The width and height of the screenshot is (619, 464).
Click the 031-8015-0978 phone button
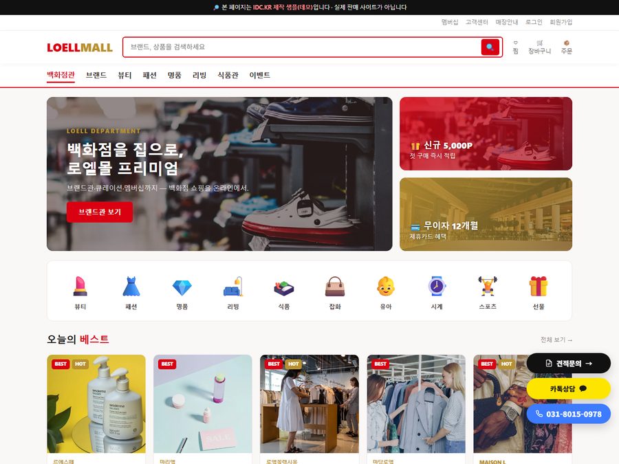pos(569,414)
